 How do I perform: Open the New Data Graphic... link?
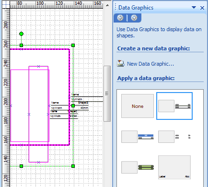tap(150, 64)
